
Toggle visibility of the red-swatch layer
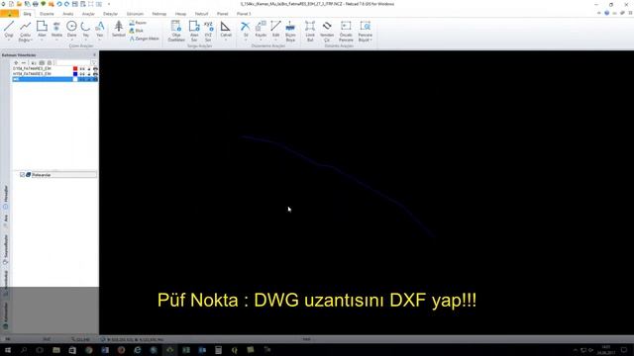[82, 69]
